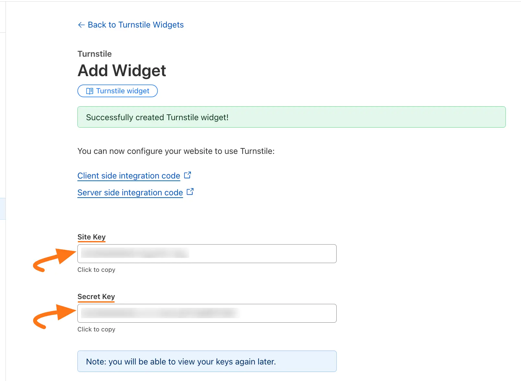Click the Secret Key label
The width and height of the screenshot is (521, 381).
96,296
